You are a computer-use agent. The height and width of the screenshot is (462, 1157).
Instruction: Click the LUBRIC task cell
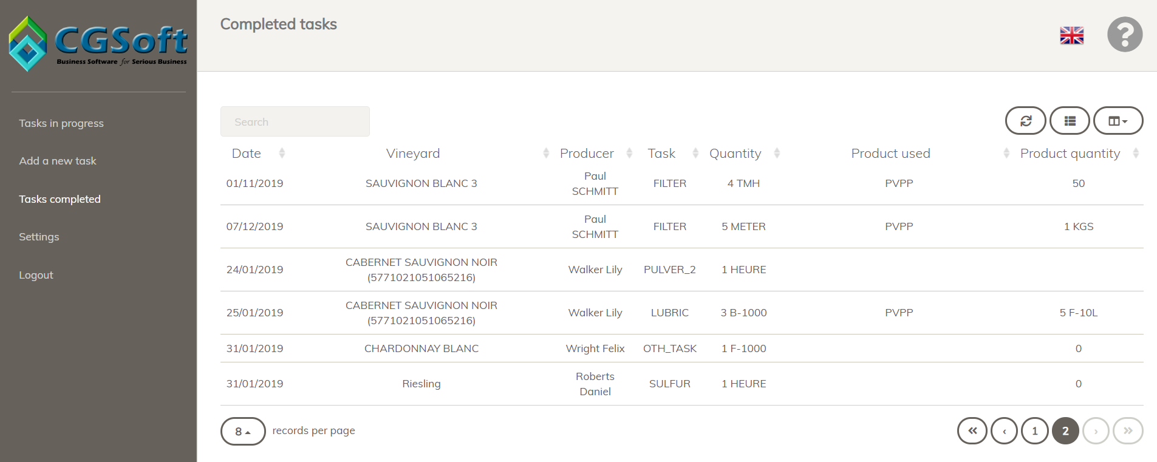pos(670,313)
